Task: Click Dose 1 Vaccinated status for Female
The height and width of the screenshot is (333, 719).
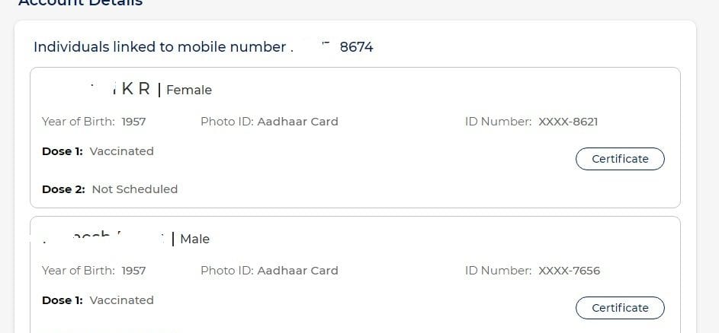Action: tap(121, 151)
